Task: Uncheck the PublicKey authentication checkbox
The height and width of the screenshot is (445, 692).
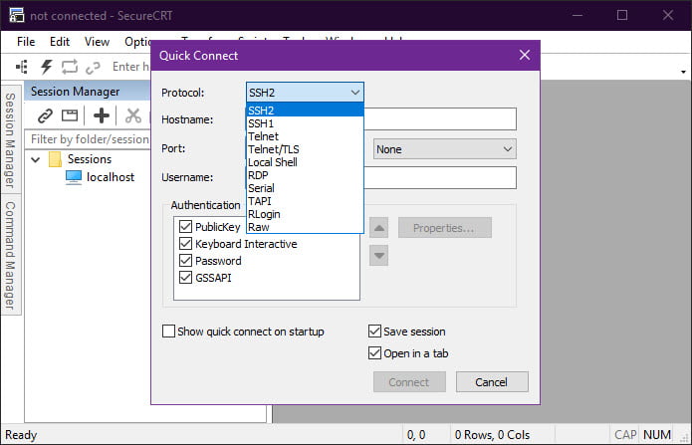Action: click(185, 227)
